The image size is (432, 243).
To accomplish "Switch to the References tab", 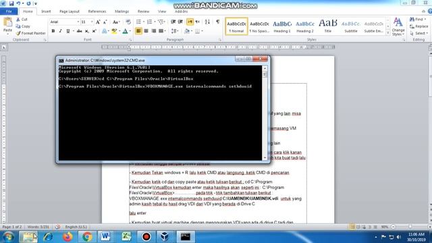I will pos(97,11).
